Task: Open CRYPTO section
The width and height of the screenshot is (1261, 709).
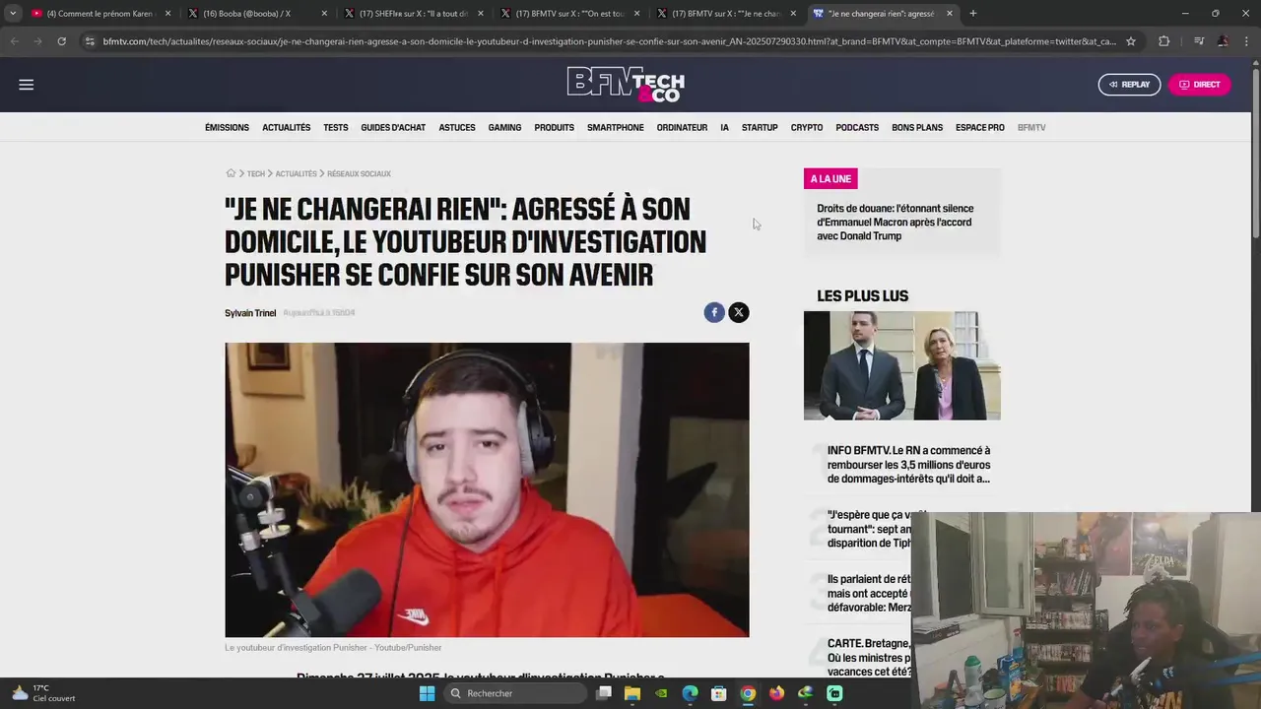Action: [x=807, y=128]
